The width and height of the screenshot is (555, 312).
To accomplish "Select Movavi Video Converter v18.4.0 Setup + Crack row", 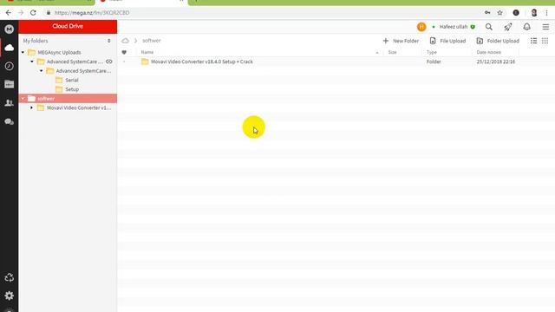I will point(336,62).
